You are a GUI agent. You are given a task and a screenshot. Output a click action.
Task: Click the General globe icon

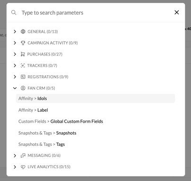[23, 32]
